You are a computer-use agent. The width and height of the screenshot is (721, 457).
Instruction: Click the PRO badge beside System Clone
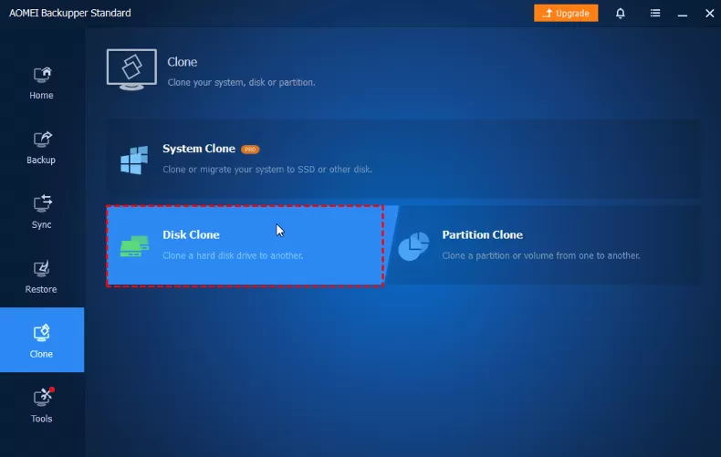coord(250,150)
